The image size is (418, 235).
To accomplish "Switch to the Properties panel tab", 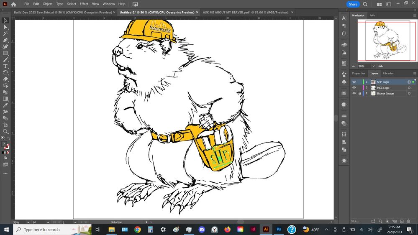I will click(x=358, y=73).
